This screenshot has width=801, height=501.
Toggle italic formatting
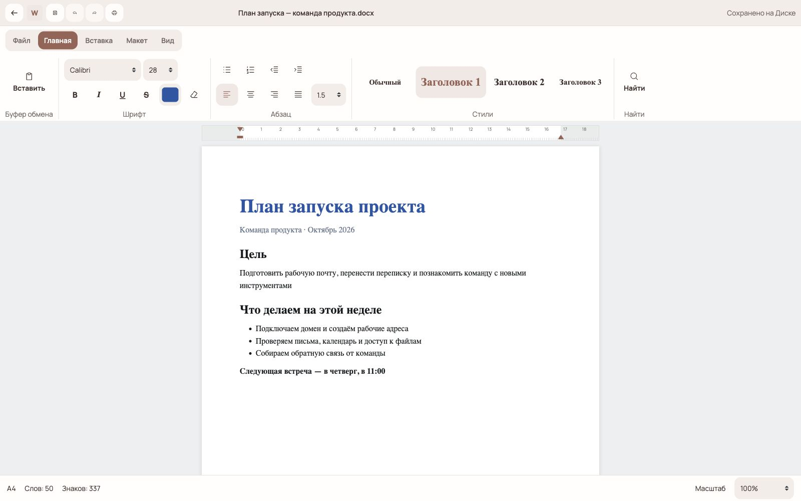pyautogui.click(x=99, y=95)
